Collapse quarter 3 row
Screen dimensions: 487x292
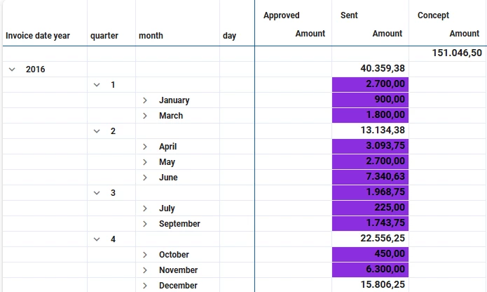click(97, 193)
